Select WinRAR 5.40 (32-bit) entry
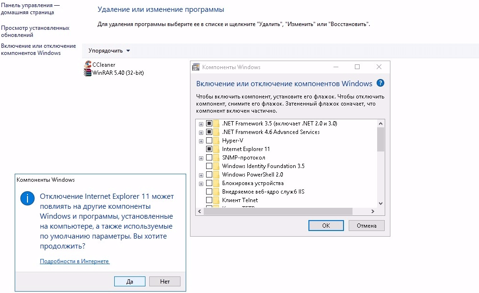 point(118,72)
